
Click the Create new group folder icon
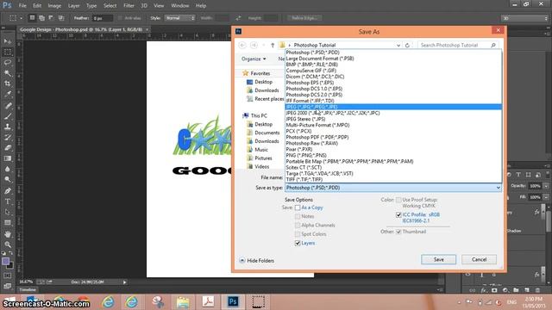516,290
